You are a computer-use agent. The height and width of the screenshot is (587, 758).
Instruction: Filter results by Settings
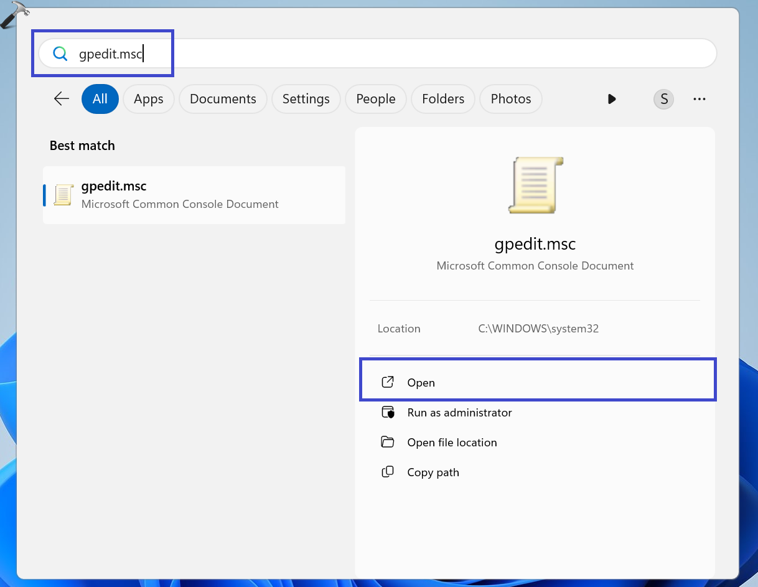click(x=306, y=99)
